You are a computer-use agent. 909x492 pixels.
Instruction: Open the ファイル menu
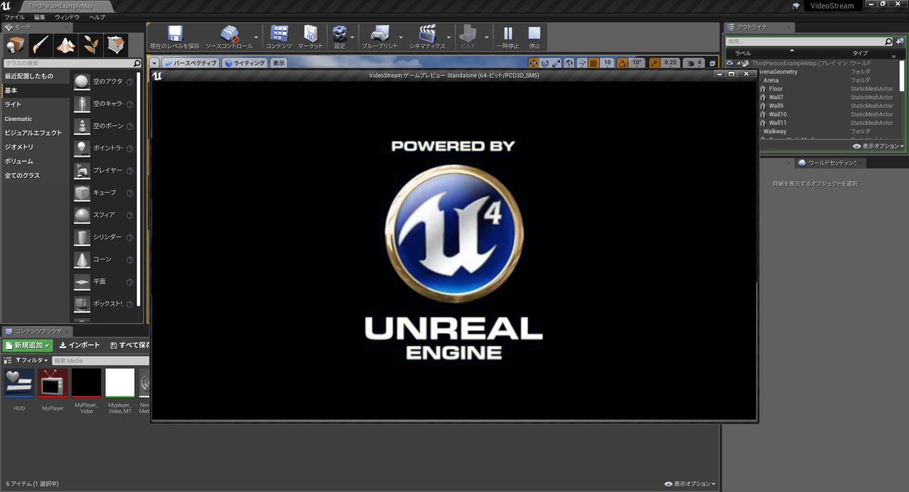tap(14, 17)
